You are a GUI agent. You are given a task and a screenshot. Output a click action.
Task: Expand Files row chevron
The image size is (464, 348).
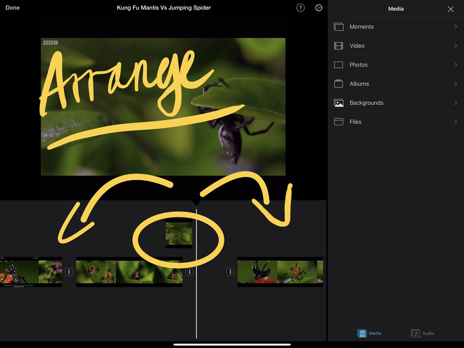pos(456,122)
